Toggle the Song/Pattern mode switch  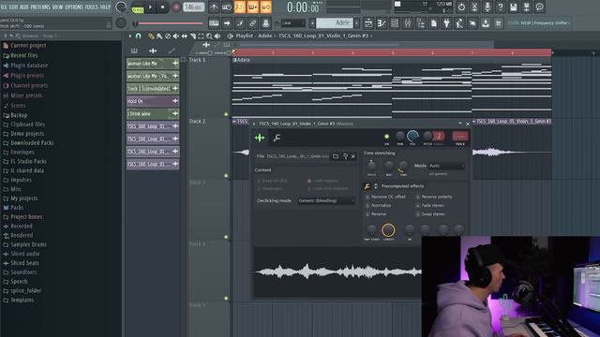(x=138, y=7)
